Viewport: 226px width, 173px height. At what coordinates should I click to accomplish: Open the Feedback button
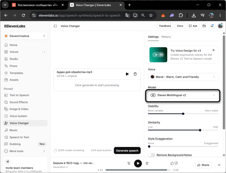pyautogui.click(x=165, y=26)
